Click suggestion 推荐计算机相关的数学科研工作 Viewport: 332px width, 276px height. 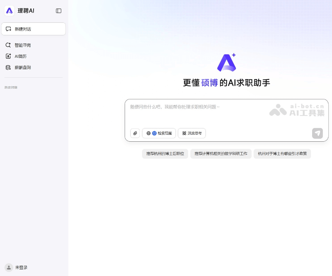click(x=221, y=154)
